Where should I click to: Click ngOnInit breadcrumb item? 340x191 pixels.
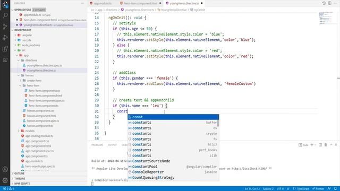[199, 10]
